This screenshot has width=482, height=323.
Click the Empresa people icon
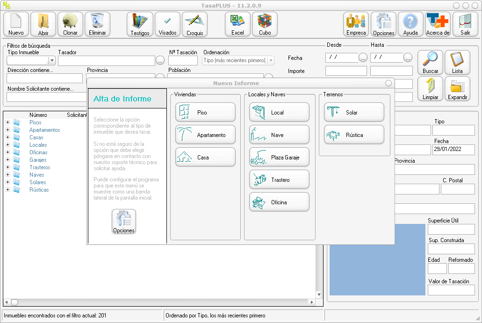[356, 24]
